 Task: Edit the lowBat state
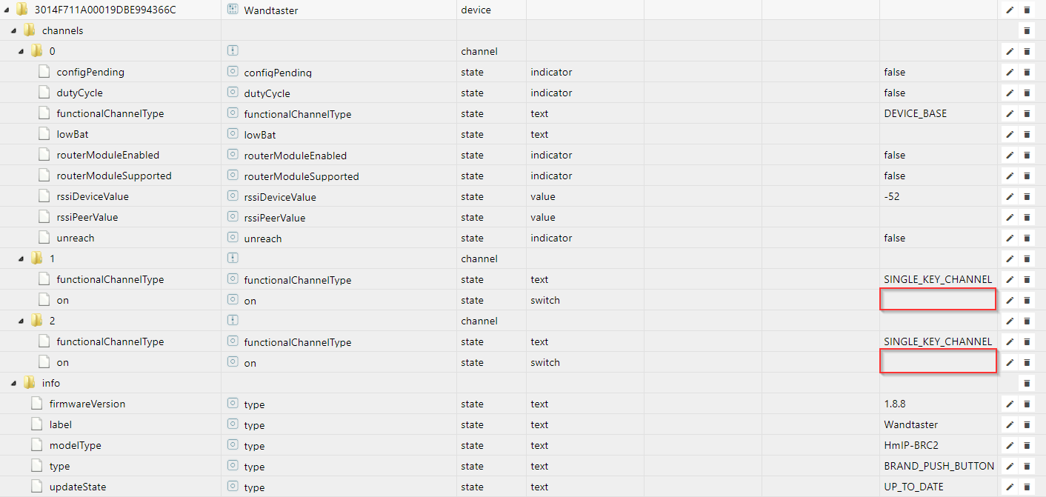pyautogui.click(x=1009, y=135)
